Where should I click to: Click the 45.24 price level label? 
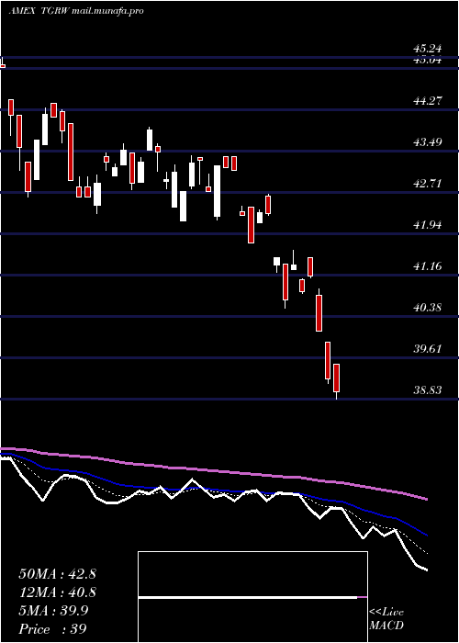427,49
